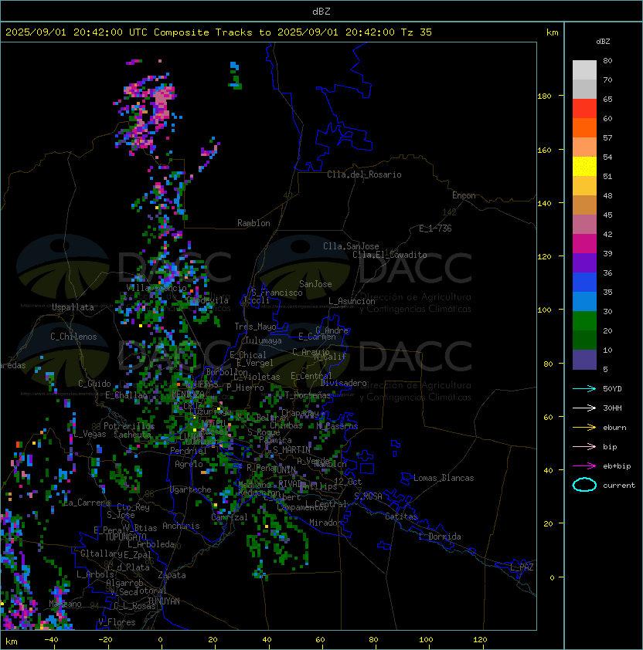Click the Clla.SanJose label
Screen dimensions: 643x650
click(351, 246)
